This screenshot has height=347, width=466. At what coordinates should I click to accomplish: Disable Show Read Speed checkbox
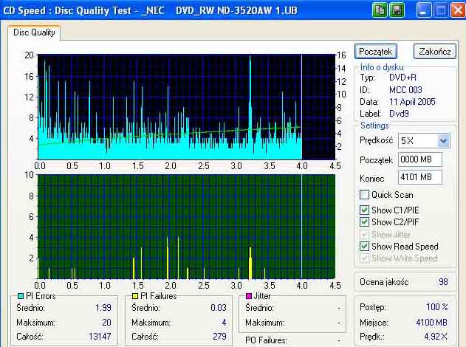(x=364, y=247)
